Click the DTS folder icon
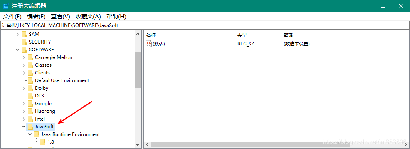This screenshot has width=410, height=149. pyautogui.click(x=30, y=96)
